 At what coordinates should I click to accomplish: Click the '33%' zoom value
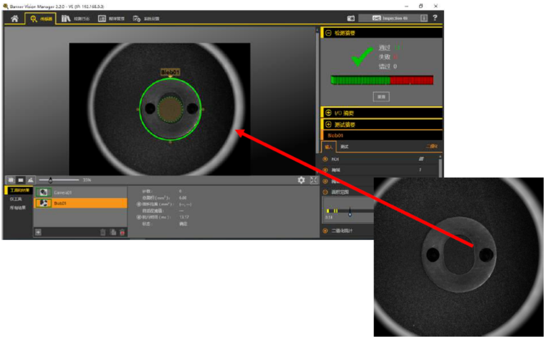pyautogui.click(x=87, y=180)
